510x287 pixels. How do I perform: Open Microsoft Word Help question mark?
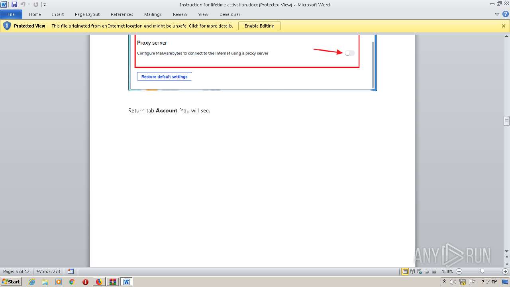point(505,14)
